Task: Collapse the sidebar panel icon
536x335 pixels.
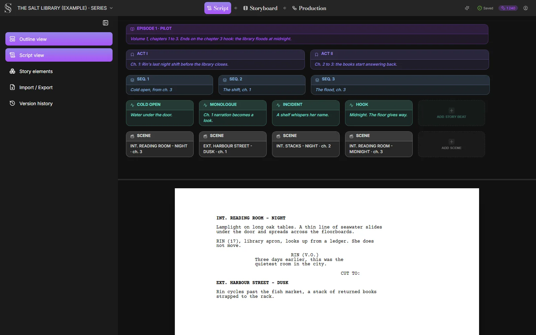Action: tap(106, 23)
